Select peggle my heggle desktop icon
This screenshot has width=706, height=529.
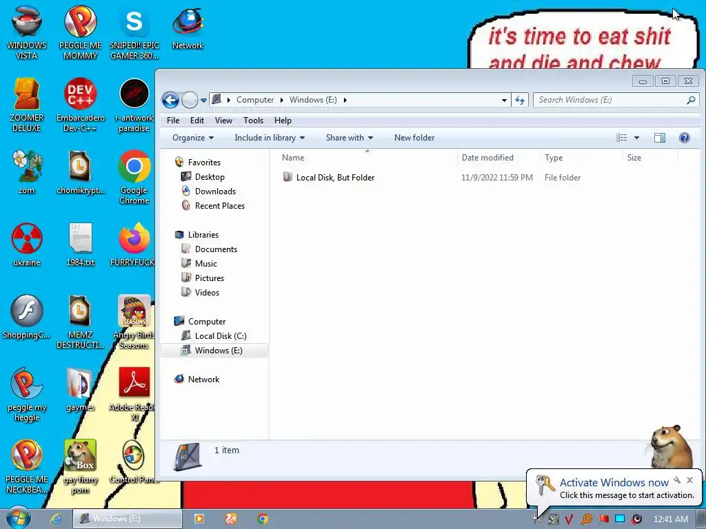tap(27, 395)
